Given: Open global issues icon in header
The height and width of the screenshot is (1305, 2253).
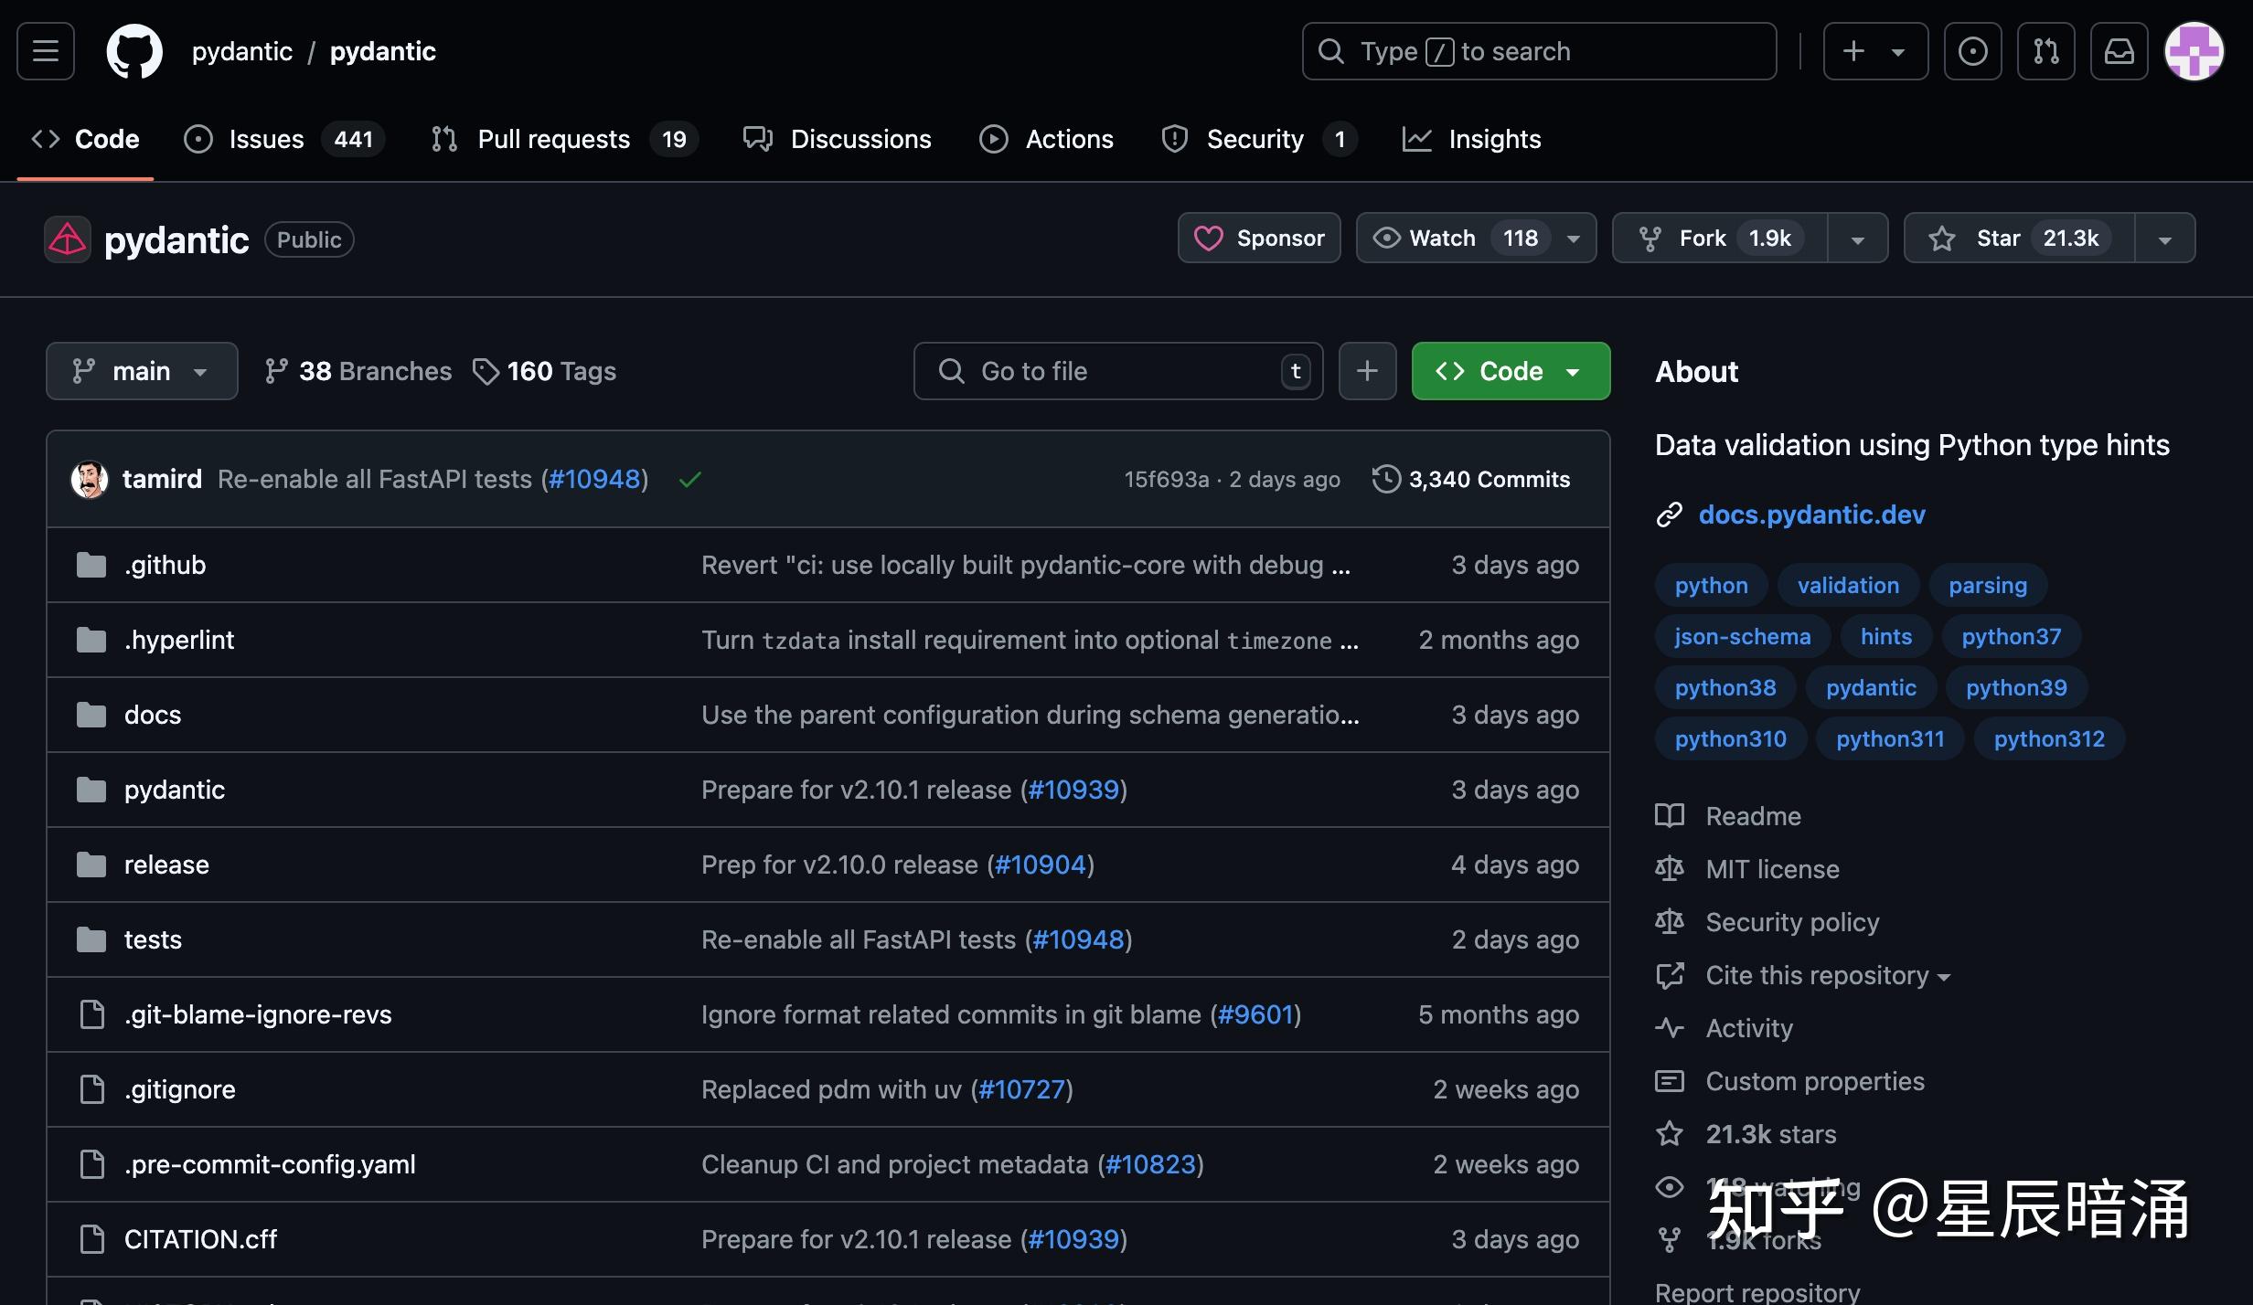Looking at the screenshot, I should pyautogui.click(x=1972, y=51).
